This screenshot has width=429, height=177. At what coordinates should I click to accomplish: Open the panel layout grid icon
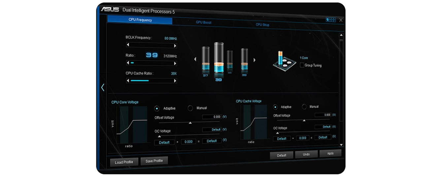[x=331, y=20]
